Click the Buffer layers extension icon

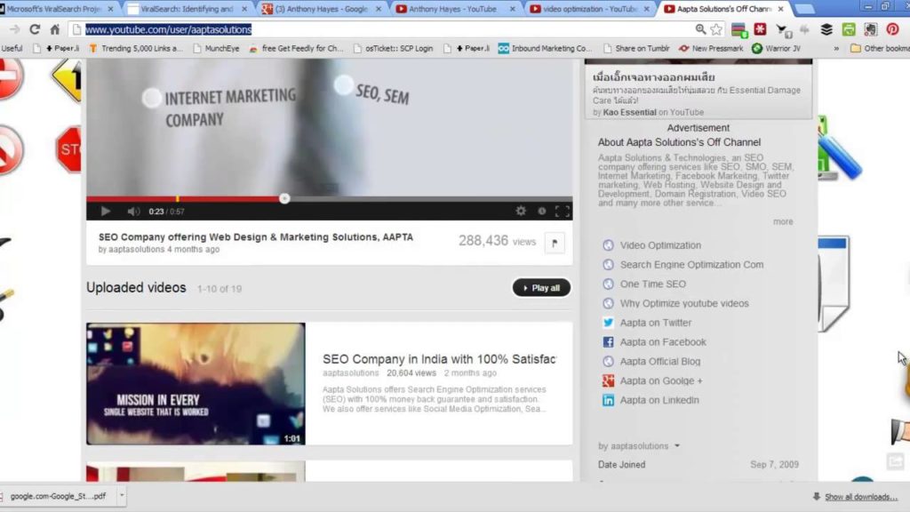pos(826,29)
